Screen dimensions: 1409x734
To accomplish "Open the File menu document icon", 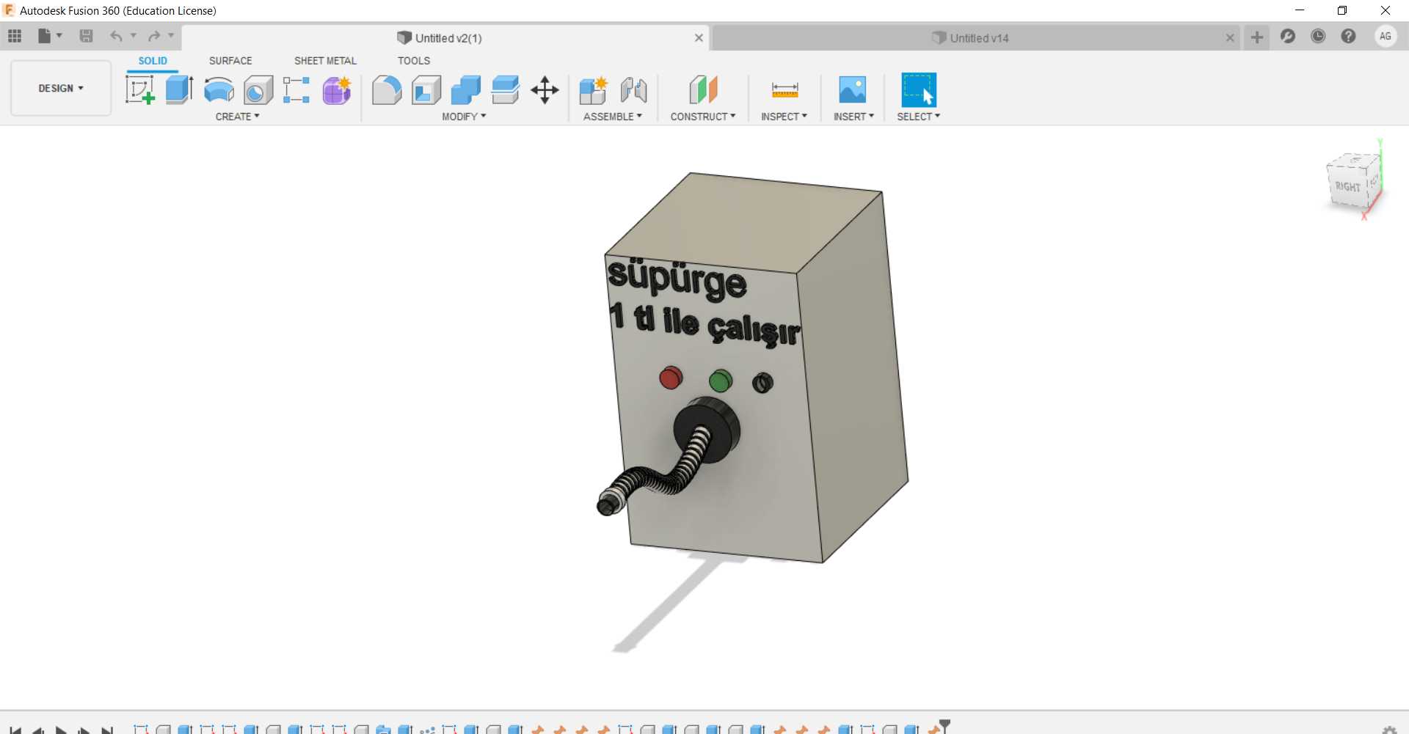I will [45, 36].
